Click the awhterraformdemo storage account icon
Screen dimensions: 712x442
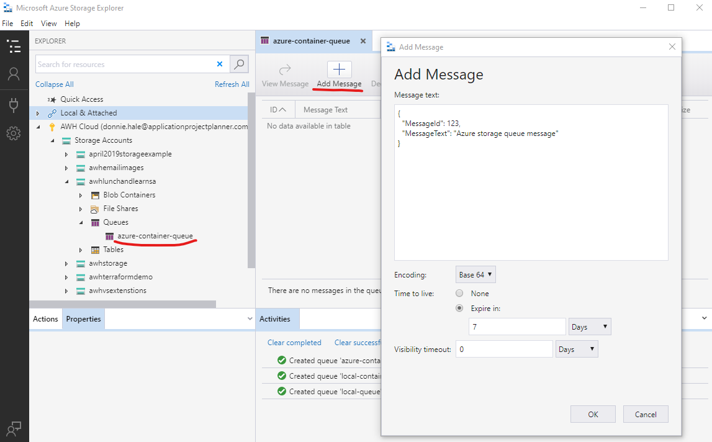(x=80, y=277)
